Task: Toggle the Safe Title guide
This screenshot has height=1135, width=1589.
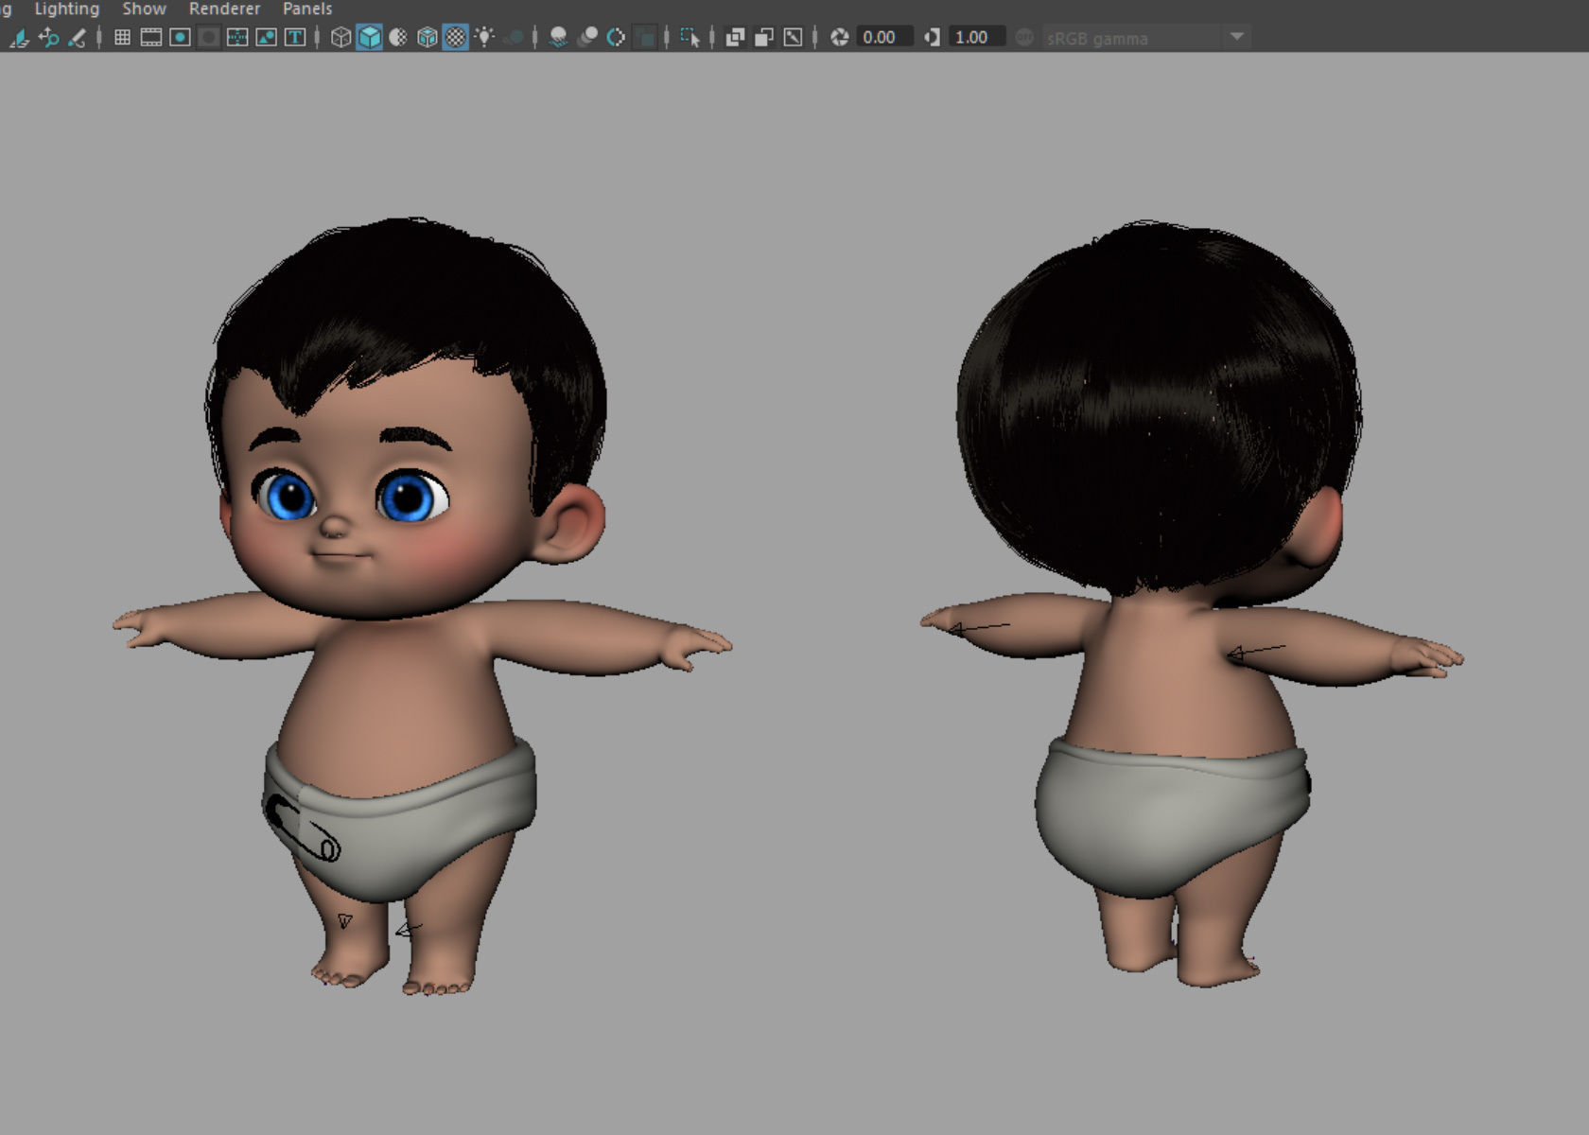Action: (x=295, y=37)
